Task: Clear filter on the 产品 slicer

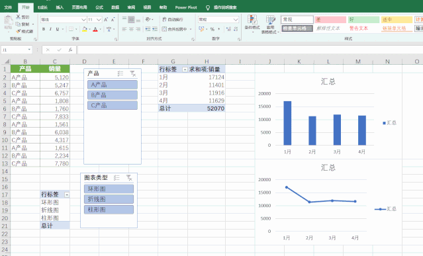Action: (x=133, y=73)
